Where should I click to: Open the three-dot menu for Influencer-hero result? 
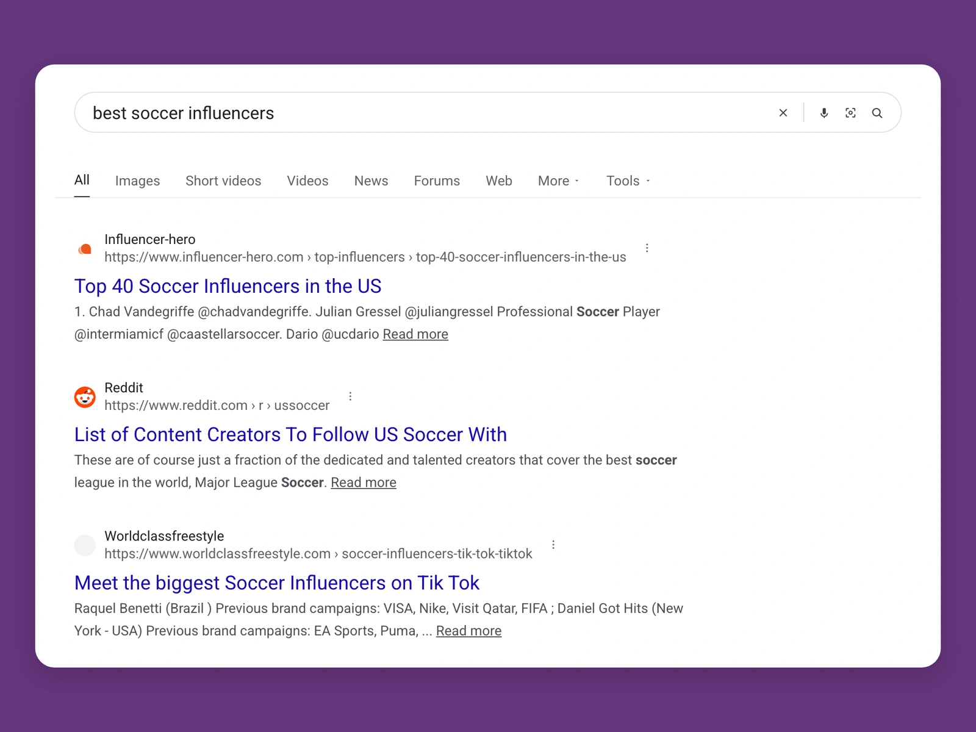647,248
